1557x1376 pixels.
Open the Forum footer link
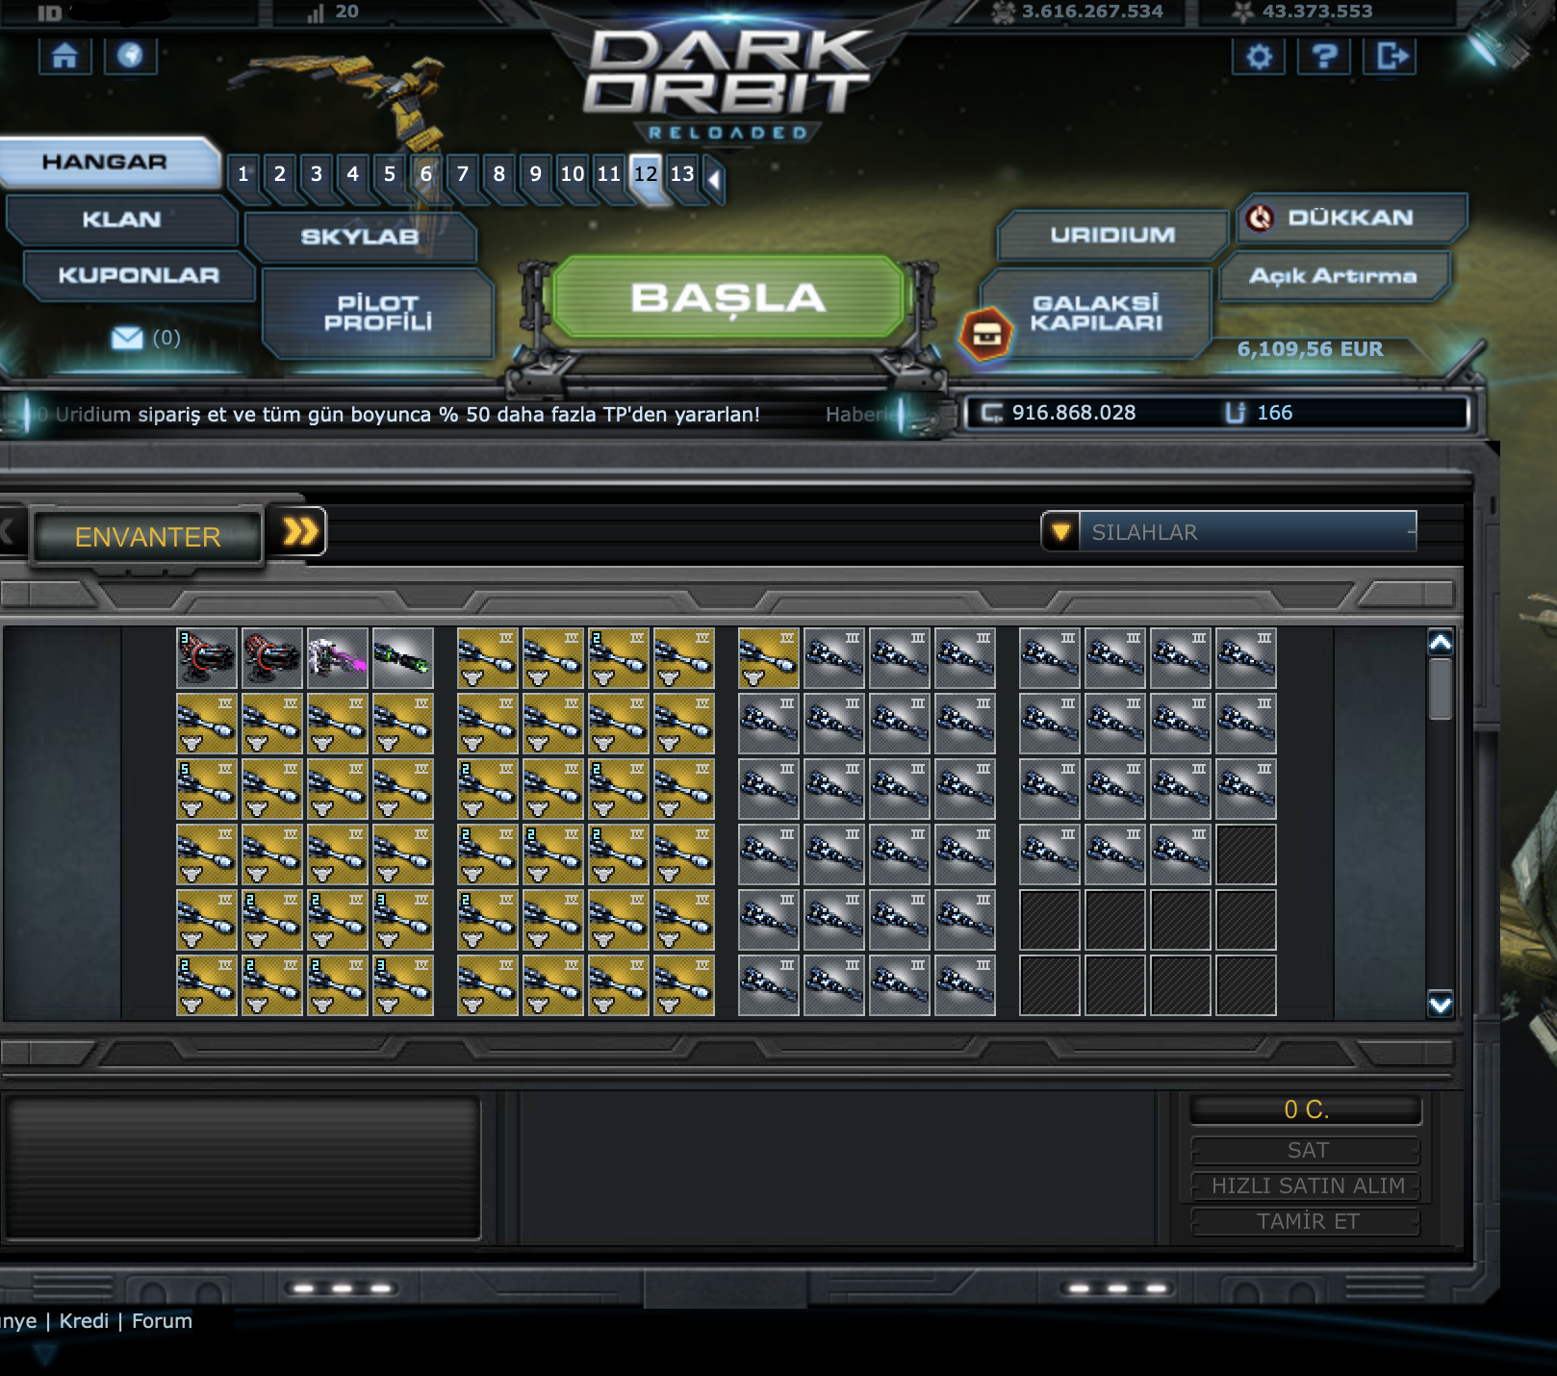coord(162,1321)
